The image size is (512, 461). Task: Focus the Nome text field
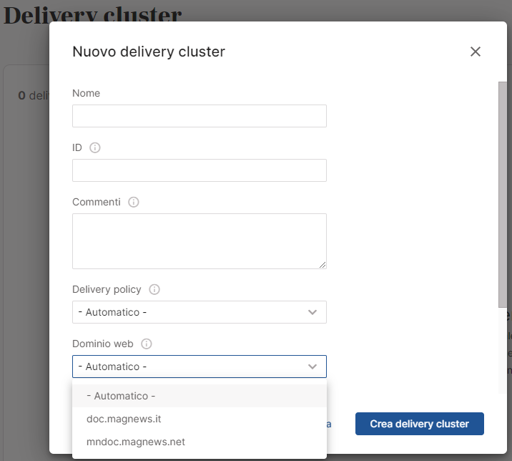point(199,116)
